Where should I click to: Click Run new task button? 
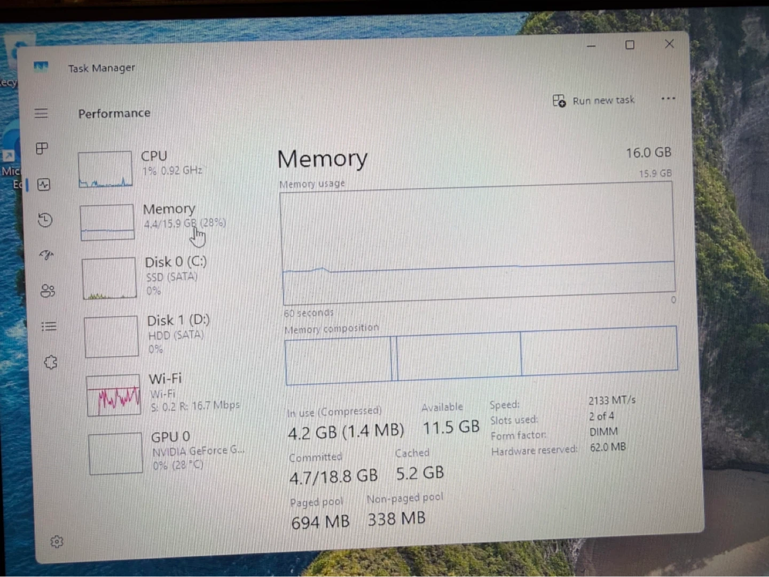(x=594, y=101)
